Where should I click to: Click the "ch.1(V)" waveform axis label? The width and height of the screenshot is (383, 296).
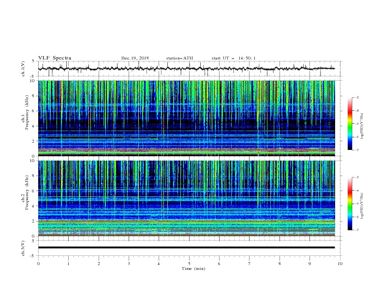pos(23,69)
